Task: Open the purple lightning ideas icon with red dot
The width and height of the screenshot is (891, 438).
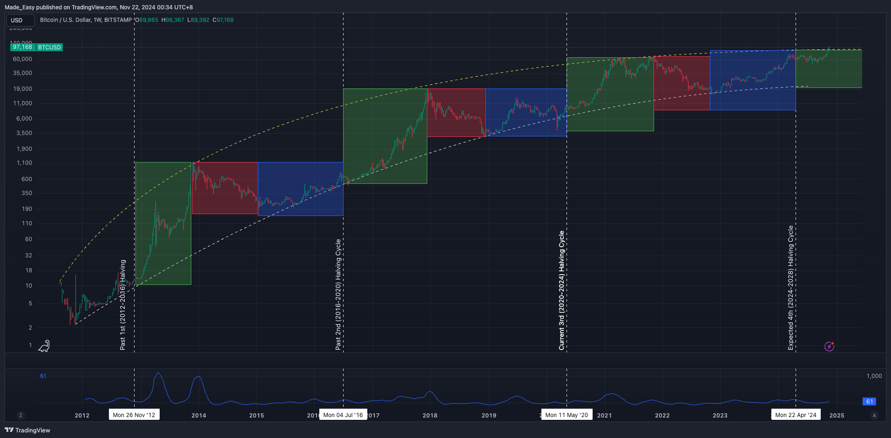Action: 829,346
